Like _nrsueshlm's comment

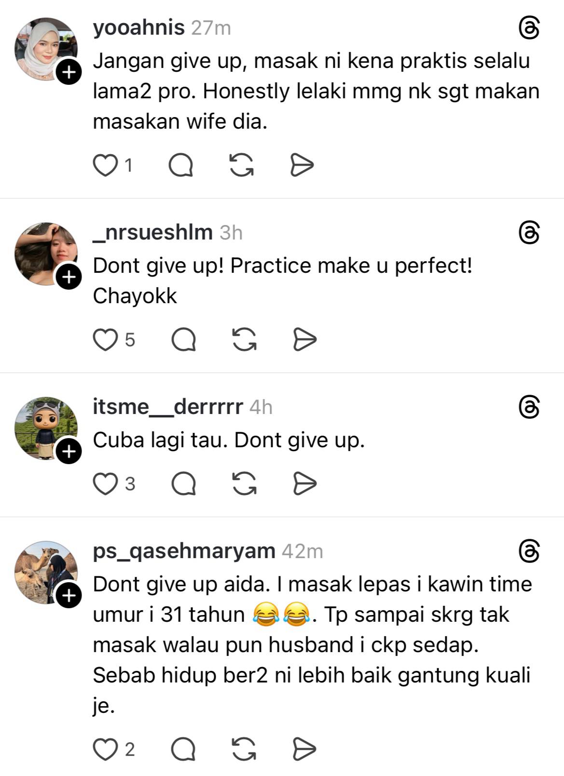tap(105, 340)
